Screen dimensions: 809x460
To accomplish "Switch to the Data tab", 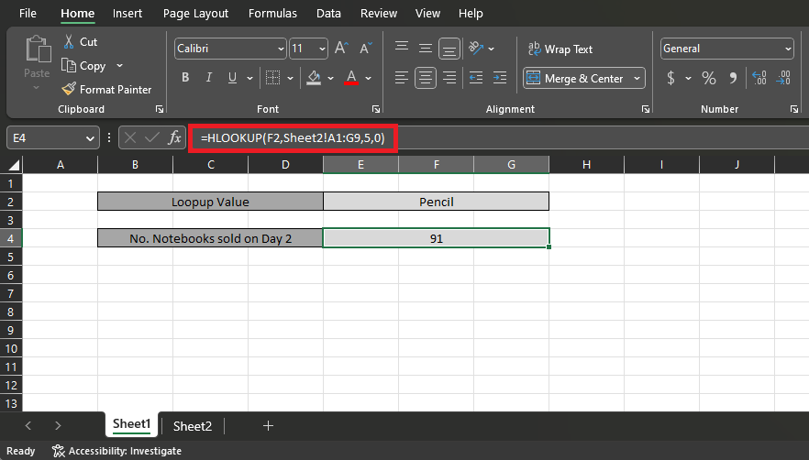I will click(328, 14).
